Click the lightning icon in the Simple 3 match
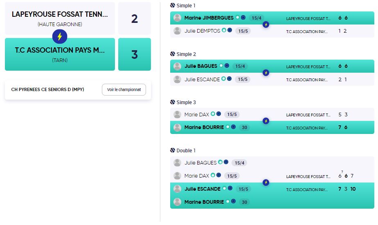Viewport: 378px width, 225px height. tap(266, 121)
